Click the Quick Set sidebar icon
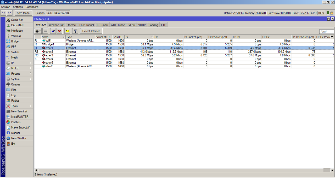 point(8,20)
